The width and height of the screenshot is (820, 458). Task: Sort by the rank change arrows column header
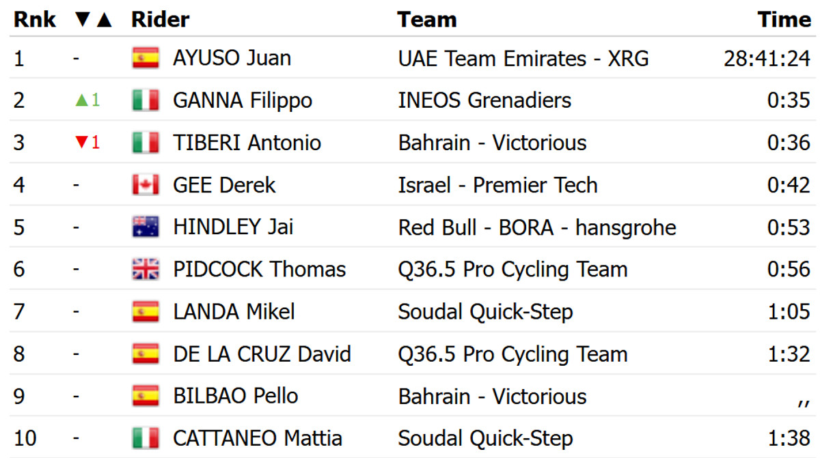(93, 20)
